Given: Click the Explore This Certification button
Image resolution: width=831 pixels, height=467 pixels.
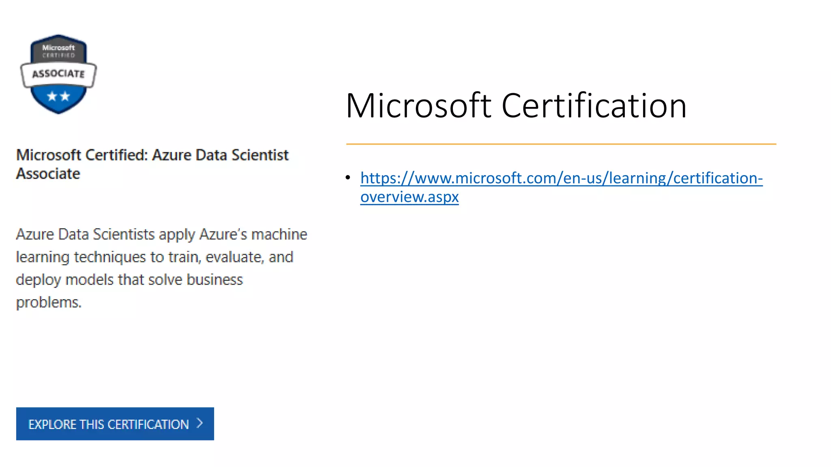Looking at the screenshot, I should point(115,424).
